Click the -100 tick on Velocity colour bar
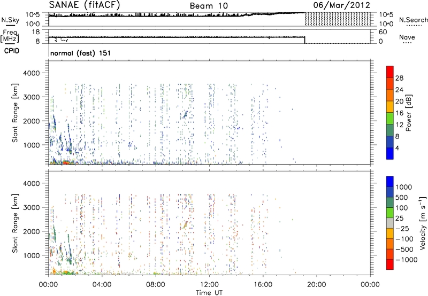 click(404, 239)
